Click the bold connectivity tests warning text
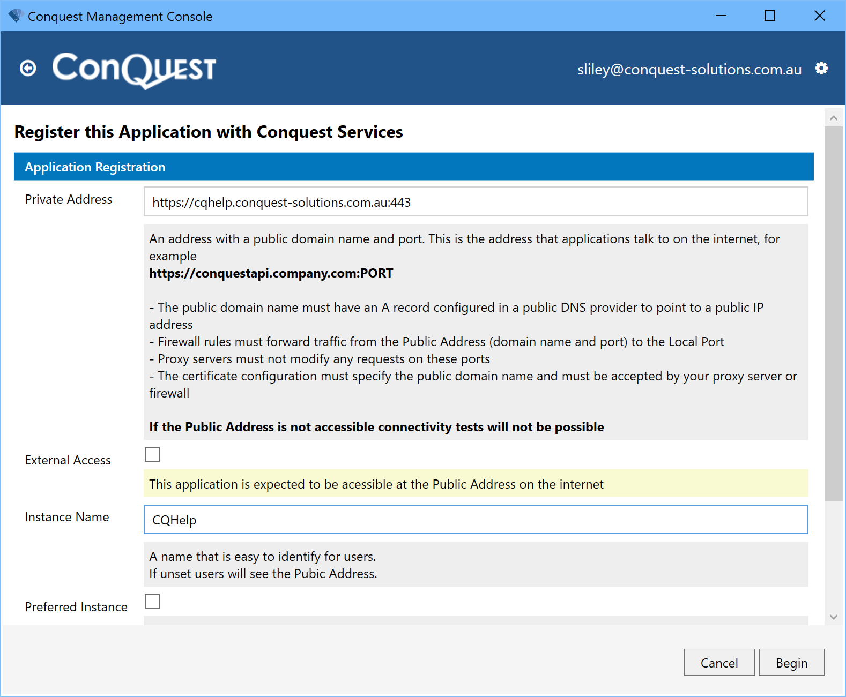Image resolution: width=846 pixels, height=697 pixels. [x=376, y=427]
